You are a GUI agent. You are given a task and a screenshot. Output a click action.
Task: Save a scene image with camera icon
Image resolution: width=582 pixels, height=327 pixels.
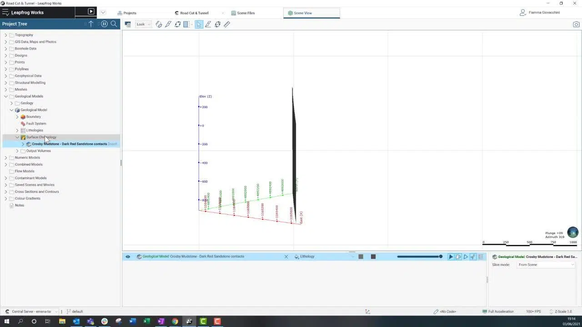point(576,25)
